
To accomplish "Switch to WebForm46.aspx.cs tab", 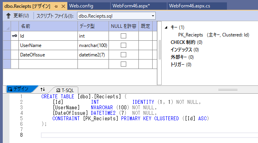I will coord(197,6).
